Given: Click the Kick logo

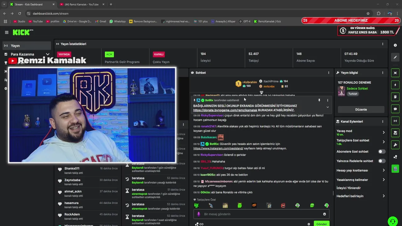Looking at the screenshot, I should pos(23,32).
